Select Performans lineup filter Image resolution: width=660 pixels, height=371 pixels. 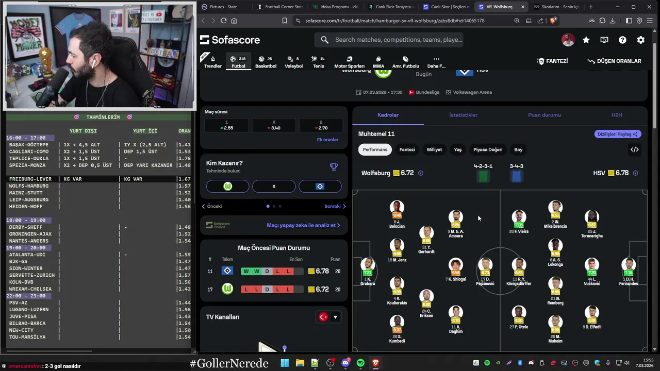375,149
